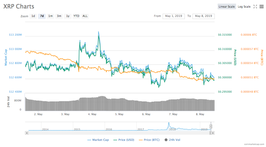This screenshot has width=266, height=147.
Task: Click the coinmarketcap.com credit link
Action: (254, 144)
